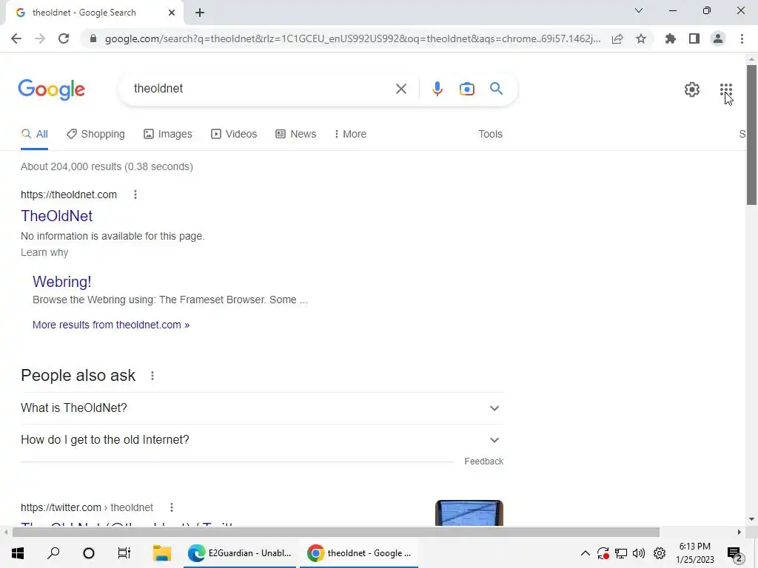758x568 pixels.
Task: Submit search with magnifier icon
Action: 496,89
